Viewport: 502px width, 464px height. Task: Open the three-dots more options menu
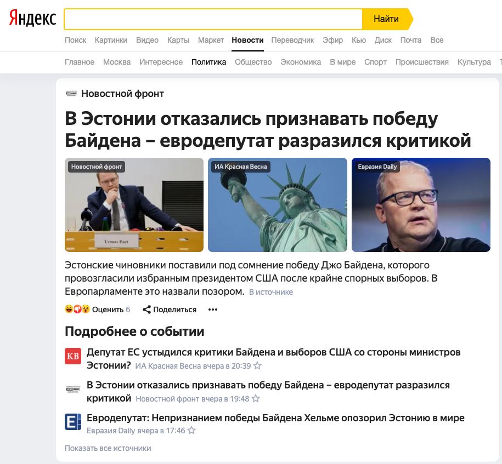pyautogui.click(x=213, y=310)
